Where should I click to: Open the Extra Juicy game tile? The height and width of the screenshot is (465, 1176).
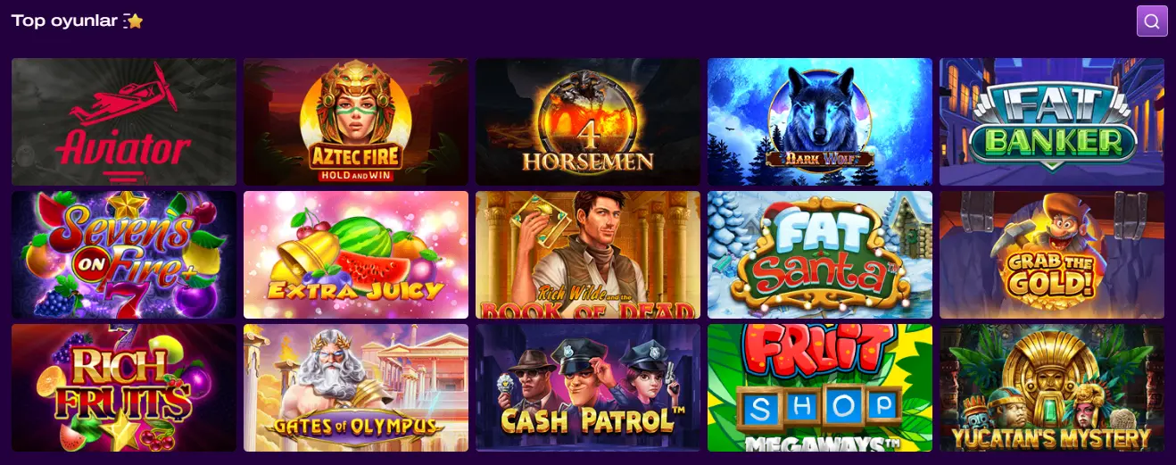356,254
